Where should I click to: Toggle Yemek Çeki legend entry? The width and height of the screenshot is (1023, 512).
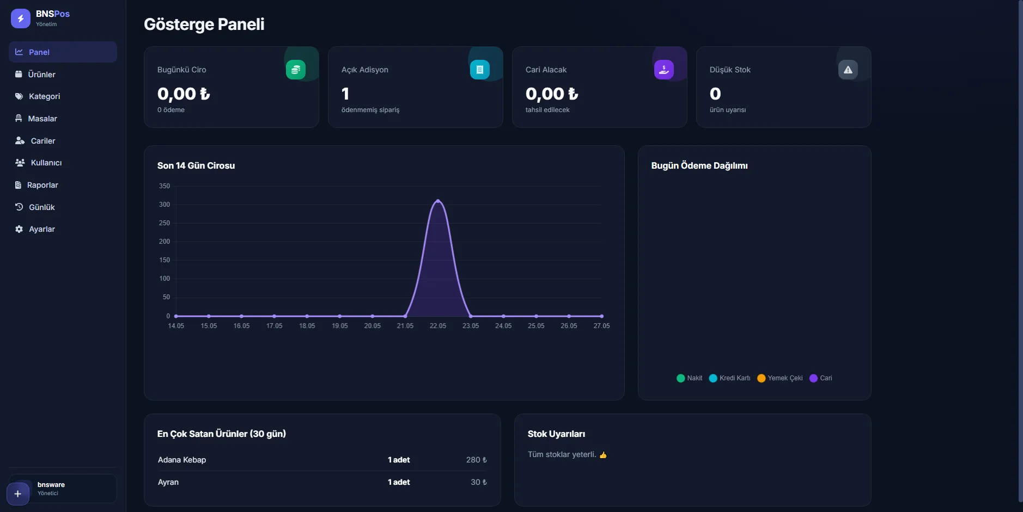(x=780, y=378)
